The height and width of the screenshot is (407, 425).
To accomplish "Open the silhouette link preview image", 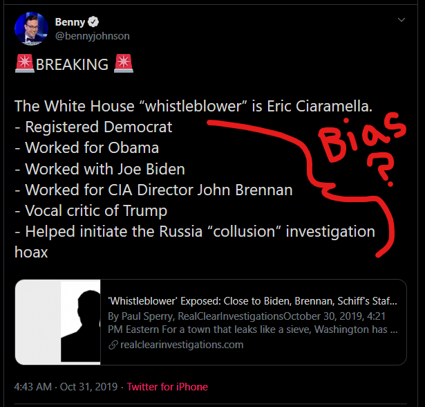I will (x=58, y=322).
